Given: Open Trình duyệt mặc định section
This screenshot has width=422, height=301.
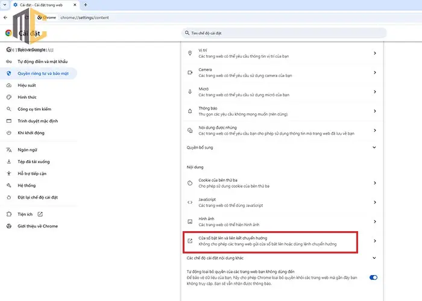Looking at the screenshot, I should [x=39, y=121].
